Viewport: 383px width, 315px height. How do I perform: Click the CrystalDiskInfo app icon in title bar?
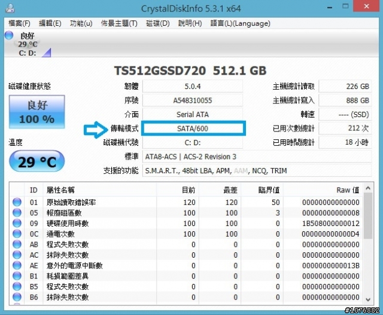tap(10, 8)
